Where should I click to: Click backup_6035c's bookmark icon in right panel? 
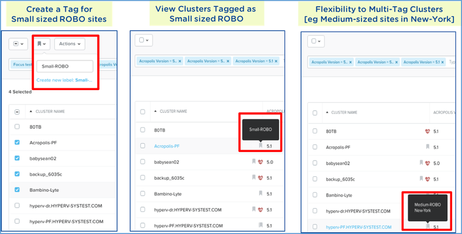click(421, 179)
